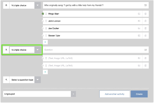Click Add another activity button

[x=114, y=94]
